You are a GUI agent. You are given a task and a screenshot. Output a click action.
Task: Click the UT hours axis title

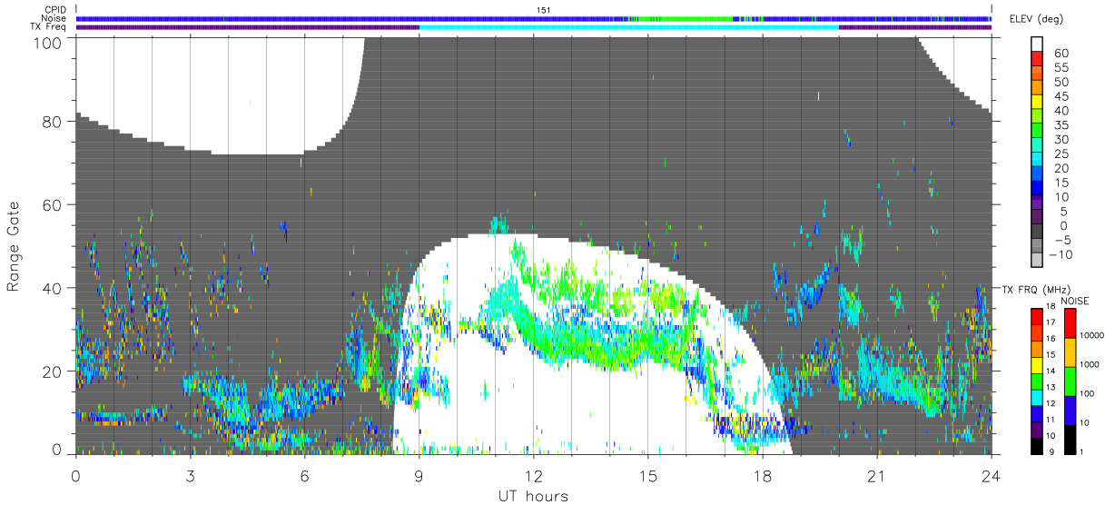[x=532, y=496]
